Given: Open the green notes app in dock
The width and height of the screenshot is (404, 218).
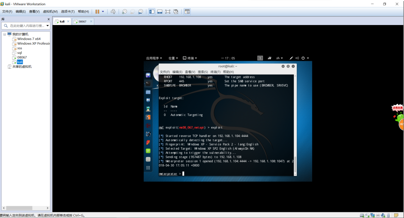Looking at the screenshot, I should pos(148,151).
